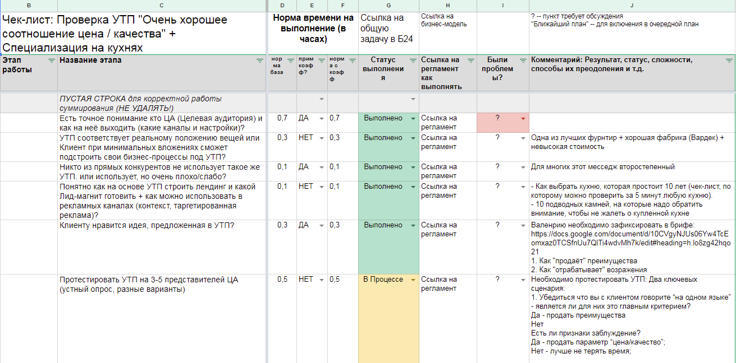Open filter icon in 'норма база' header
The image size is (736, 363).
(x=291, y=61)
